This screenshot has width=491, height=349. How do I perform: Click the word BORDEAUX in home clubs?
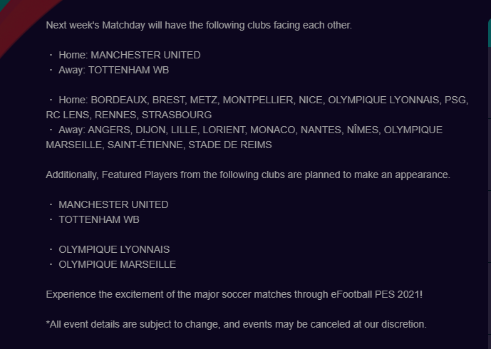[116, 100]
